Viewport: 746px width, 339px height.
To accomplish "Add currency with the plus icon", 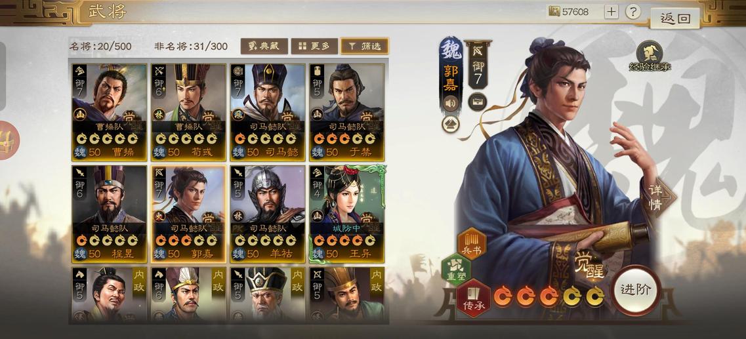I will 611,12.
